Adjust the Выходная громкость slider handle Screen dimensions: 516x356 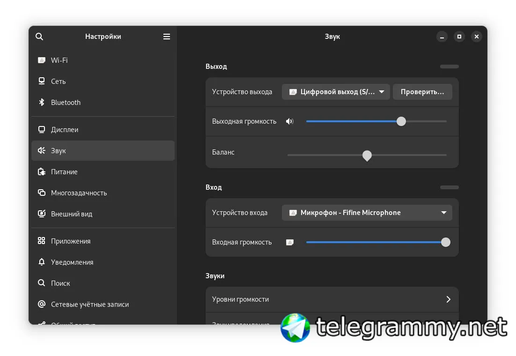tap(401, 121)
